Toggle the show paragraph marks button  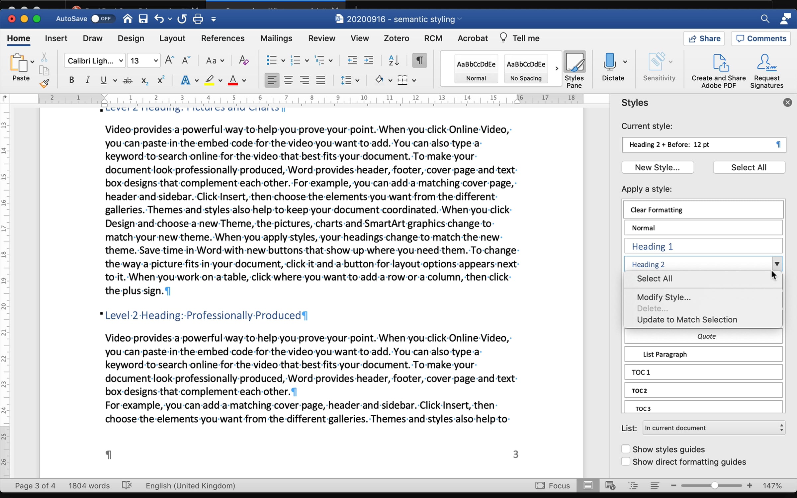419,60
